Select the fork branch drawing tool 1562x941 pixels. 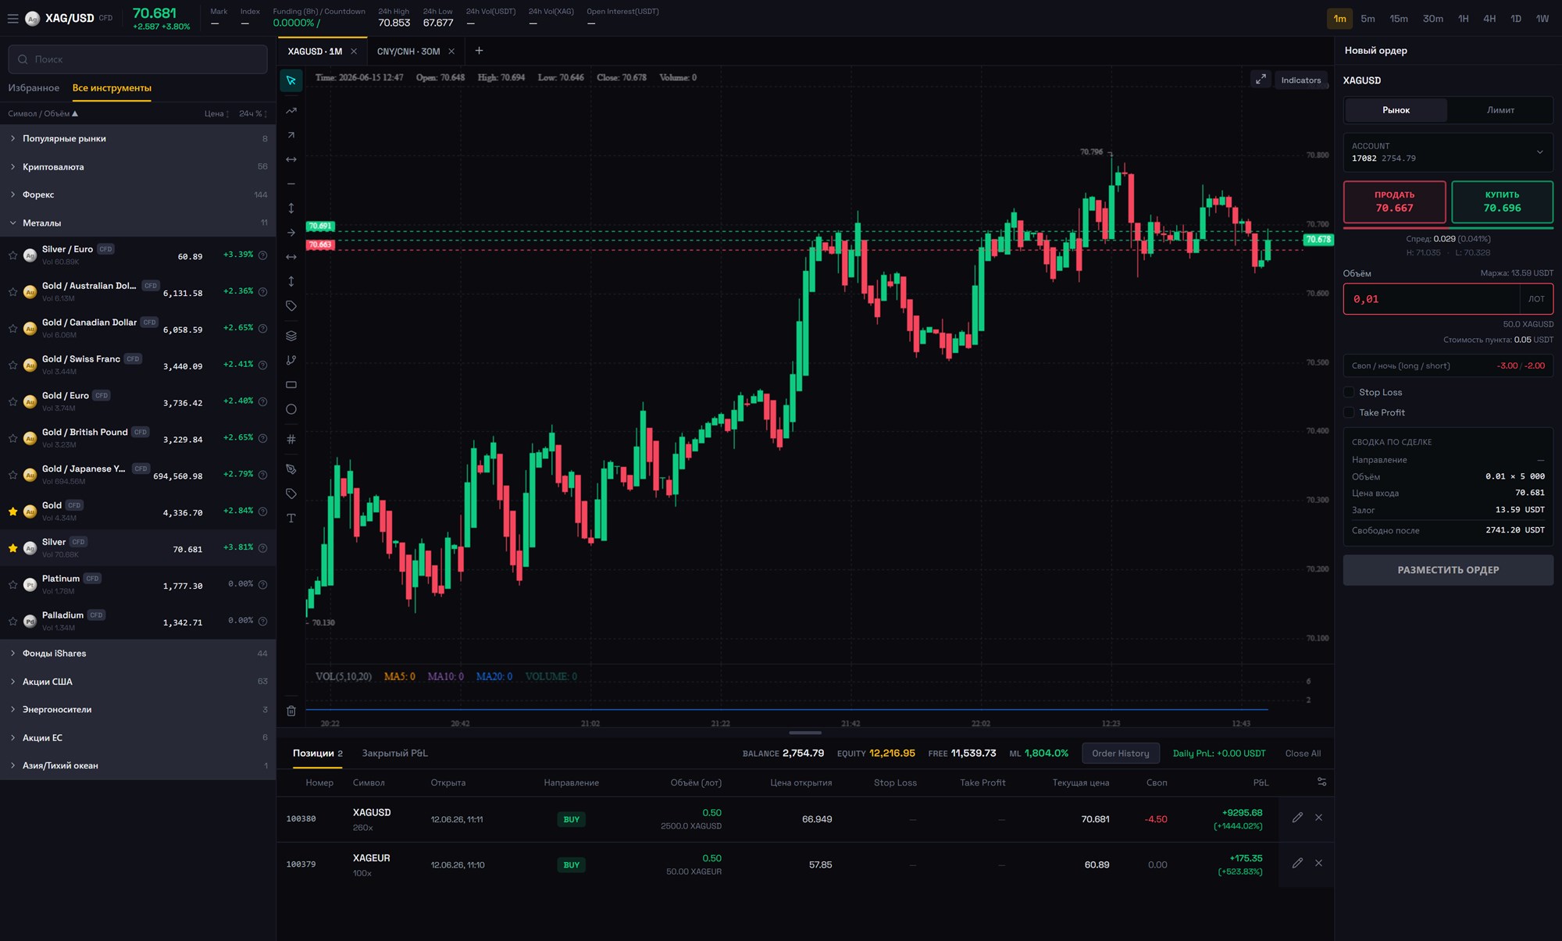[x=291, y=360]
